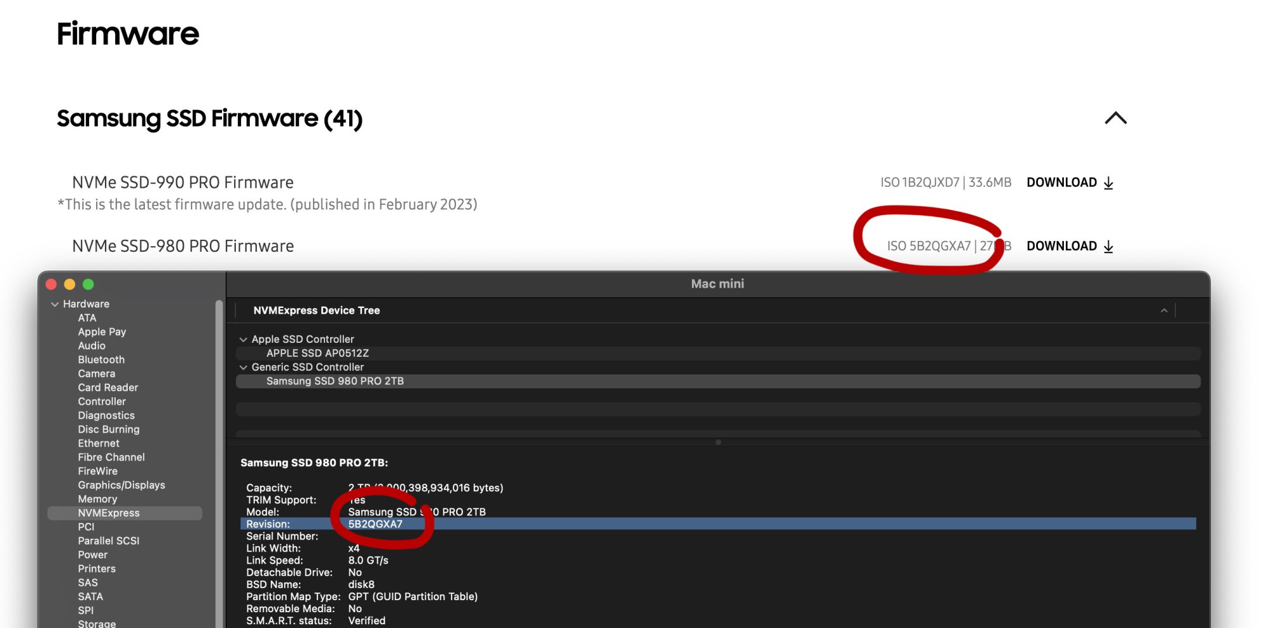Click the Samsung SSD Firmware (41) heading

209,119
